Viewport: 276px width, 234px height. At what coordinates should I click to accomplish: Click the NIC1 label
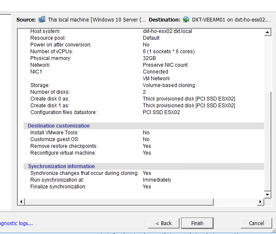click(x=36, y=72)
